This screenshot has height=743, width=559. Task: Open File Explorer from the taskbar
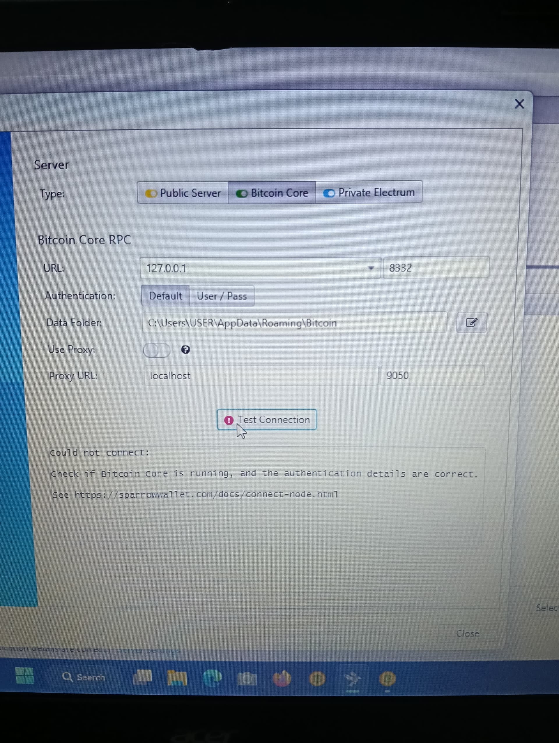point(177,677)
